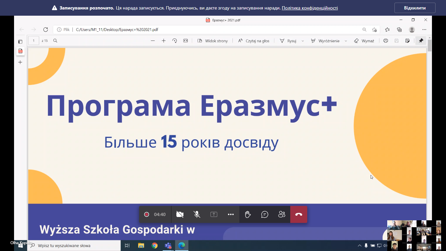This screenshot has height=251, width=446.
Task: Click the share screen icon in the meeting bar
Action: pyautogui.click(x=214, y=214)
